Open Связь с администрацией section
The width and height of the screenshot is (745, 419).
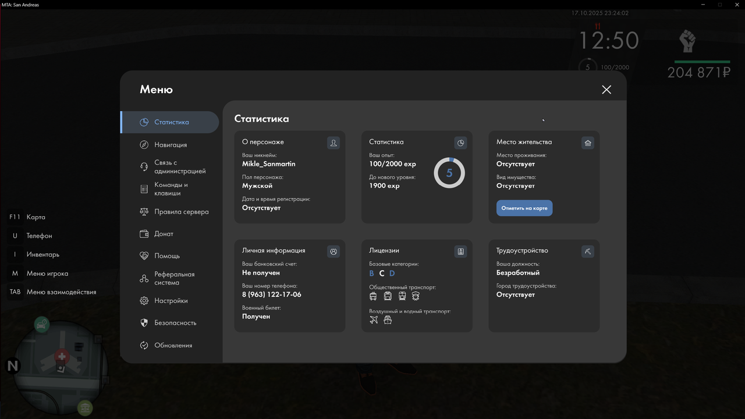click(x=170, y=167)
